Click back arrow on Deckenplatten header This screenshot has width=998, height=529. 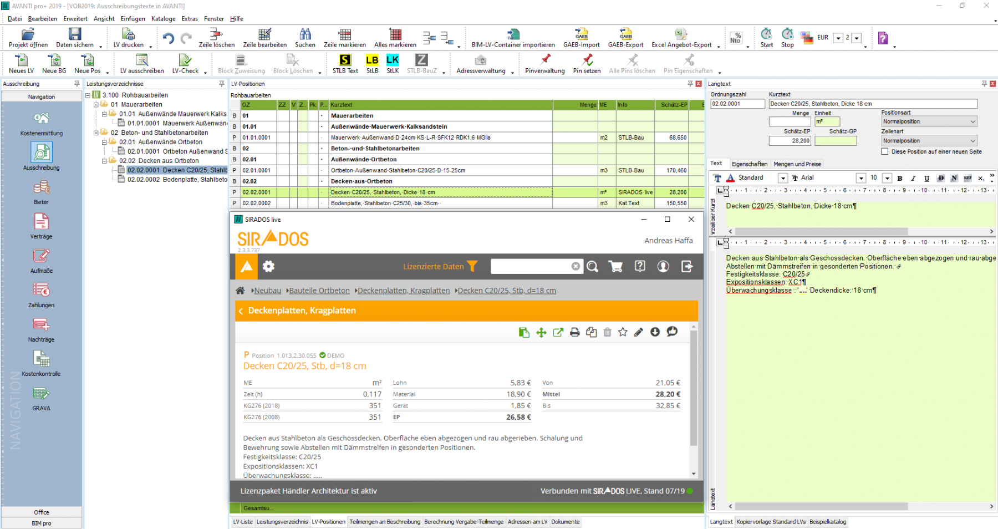pos(241,311)
